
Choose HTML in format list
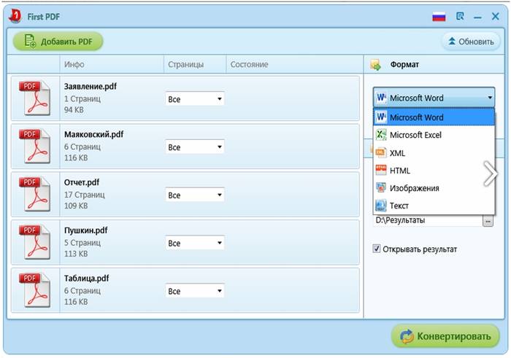[434, 170]
